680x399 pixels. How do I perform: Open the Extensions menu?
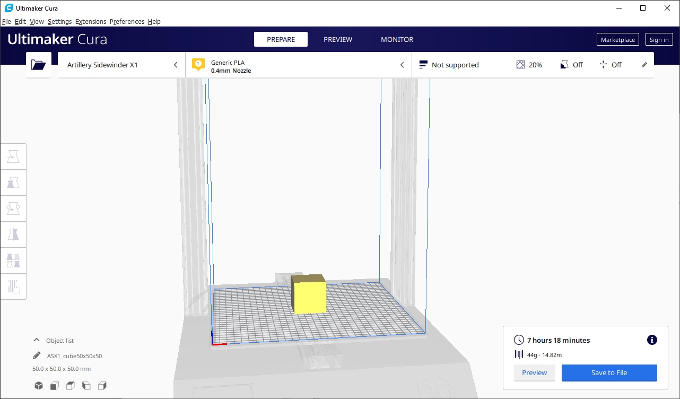(x=90, y=21)
